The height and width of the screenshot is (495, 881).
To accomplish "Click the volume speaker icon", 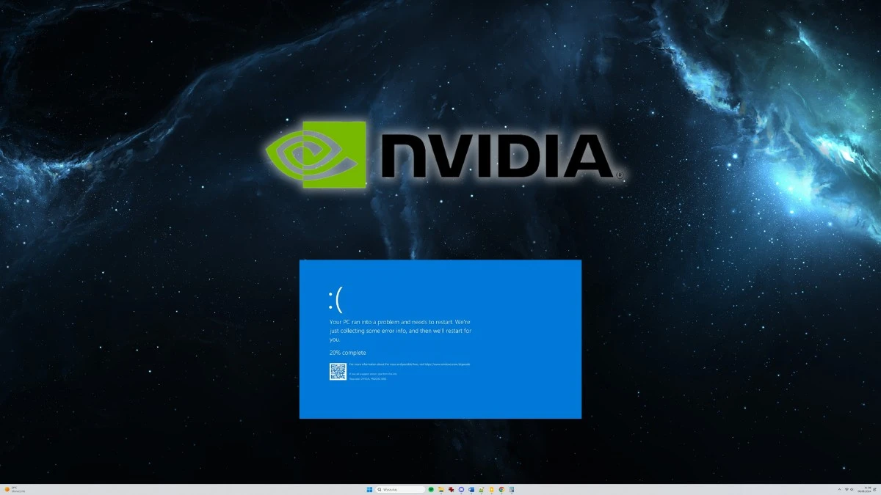I will click(852, 489).
